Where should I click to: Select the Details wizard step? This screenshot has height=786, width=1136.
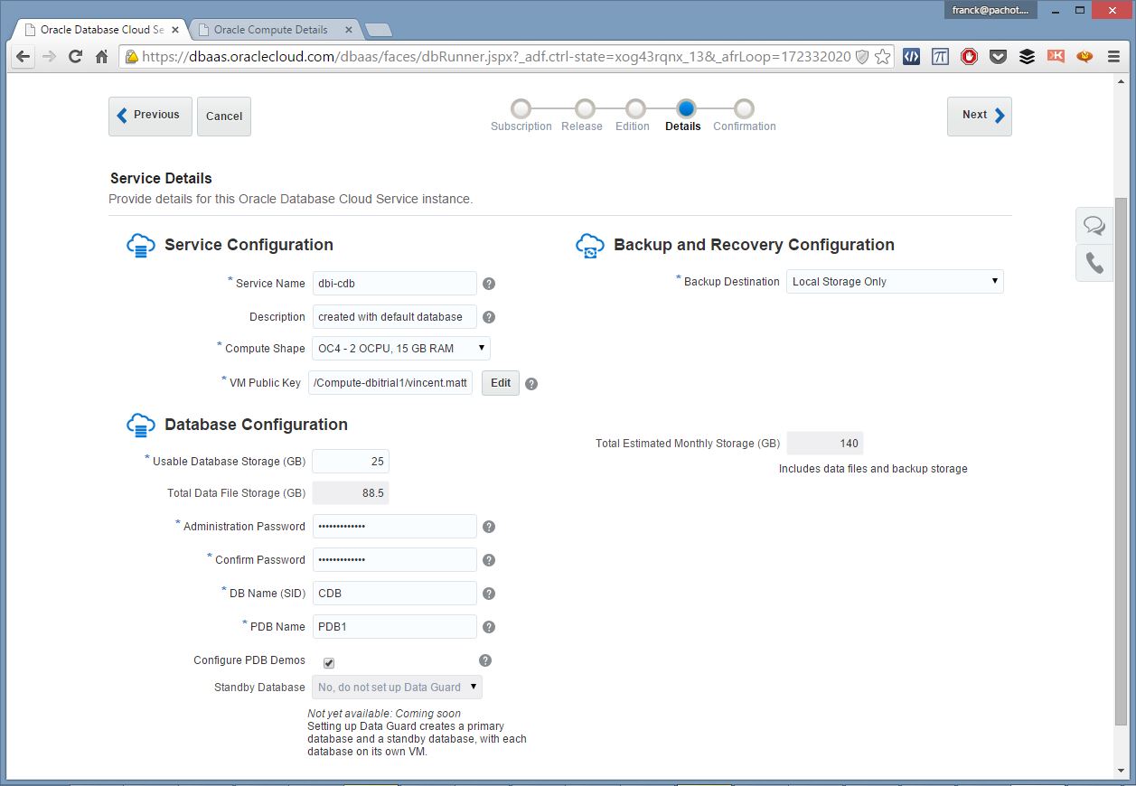pyautogui.click(x=686, y=109)
